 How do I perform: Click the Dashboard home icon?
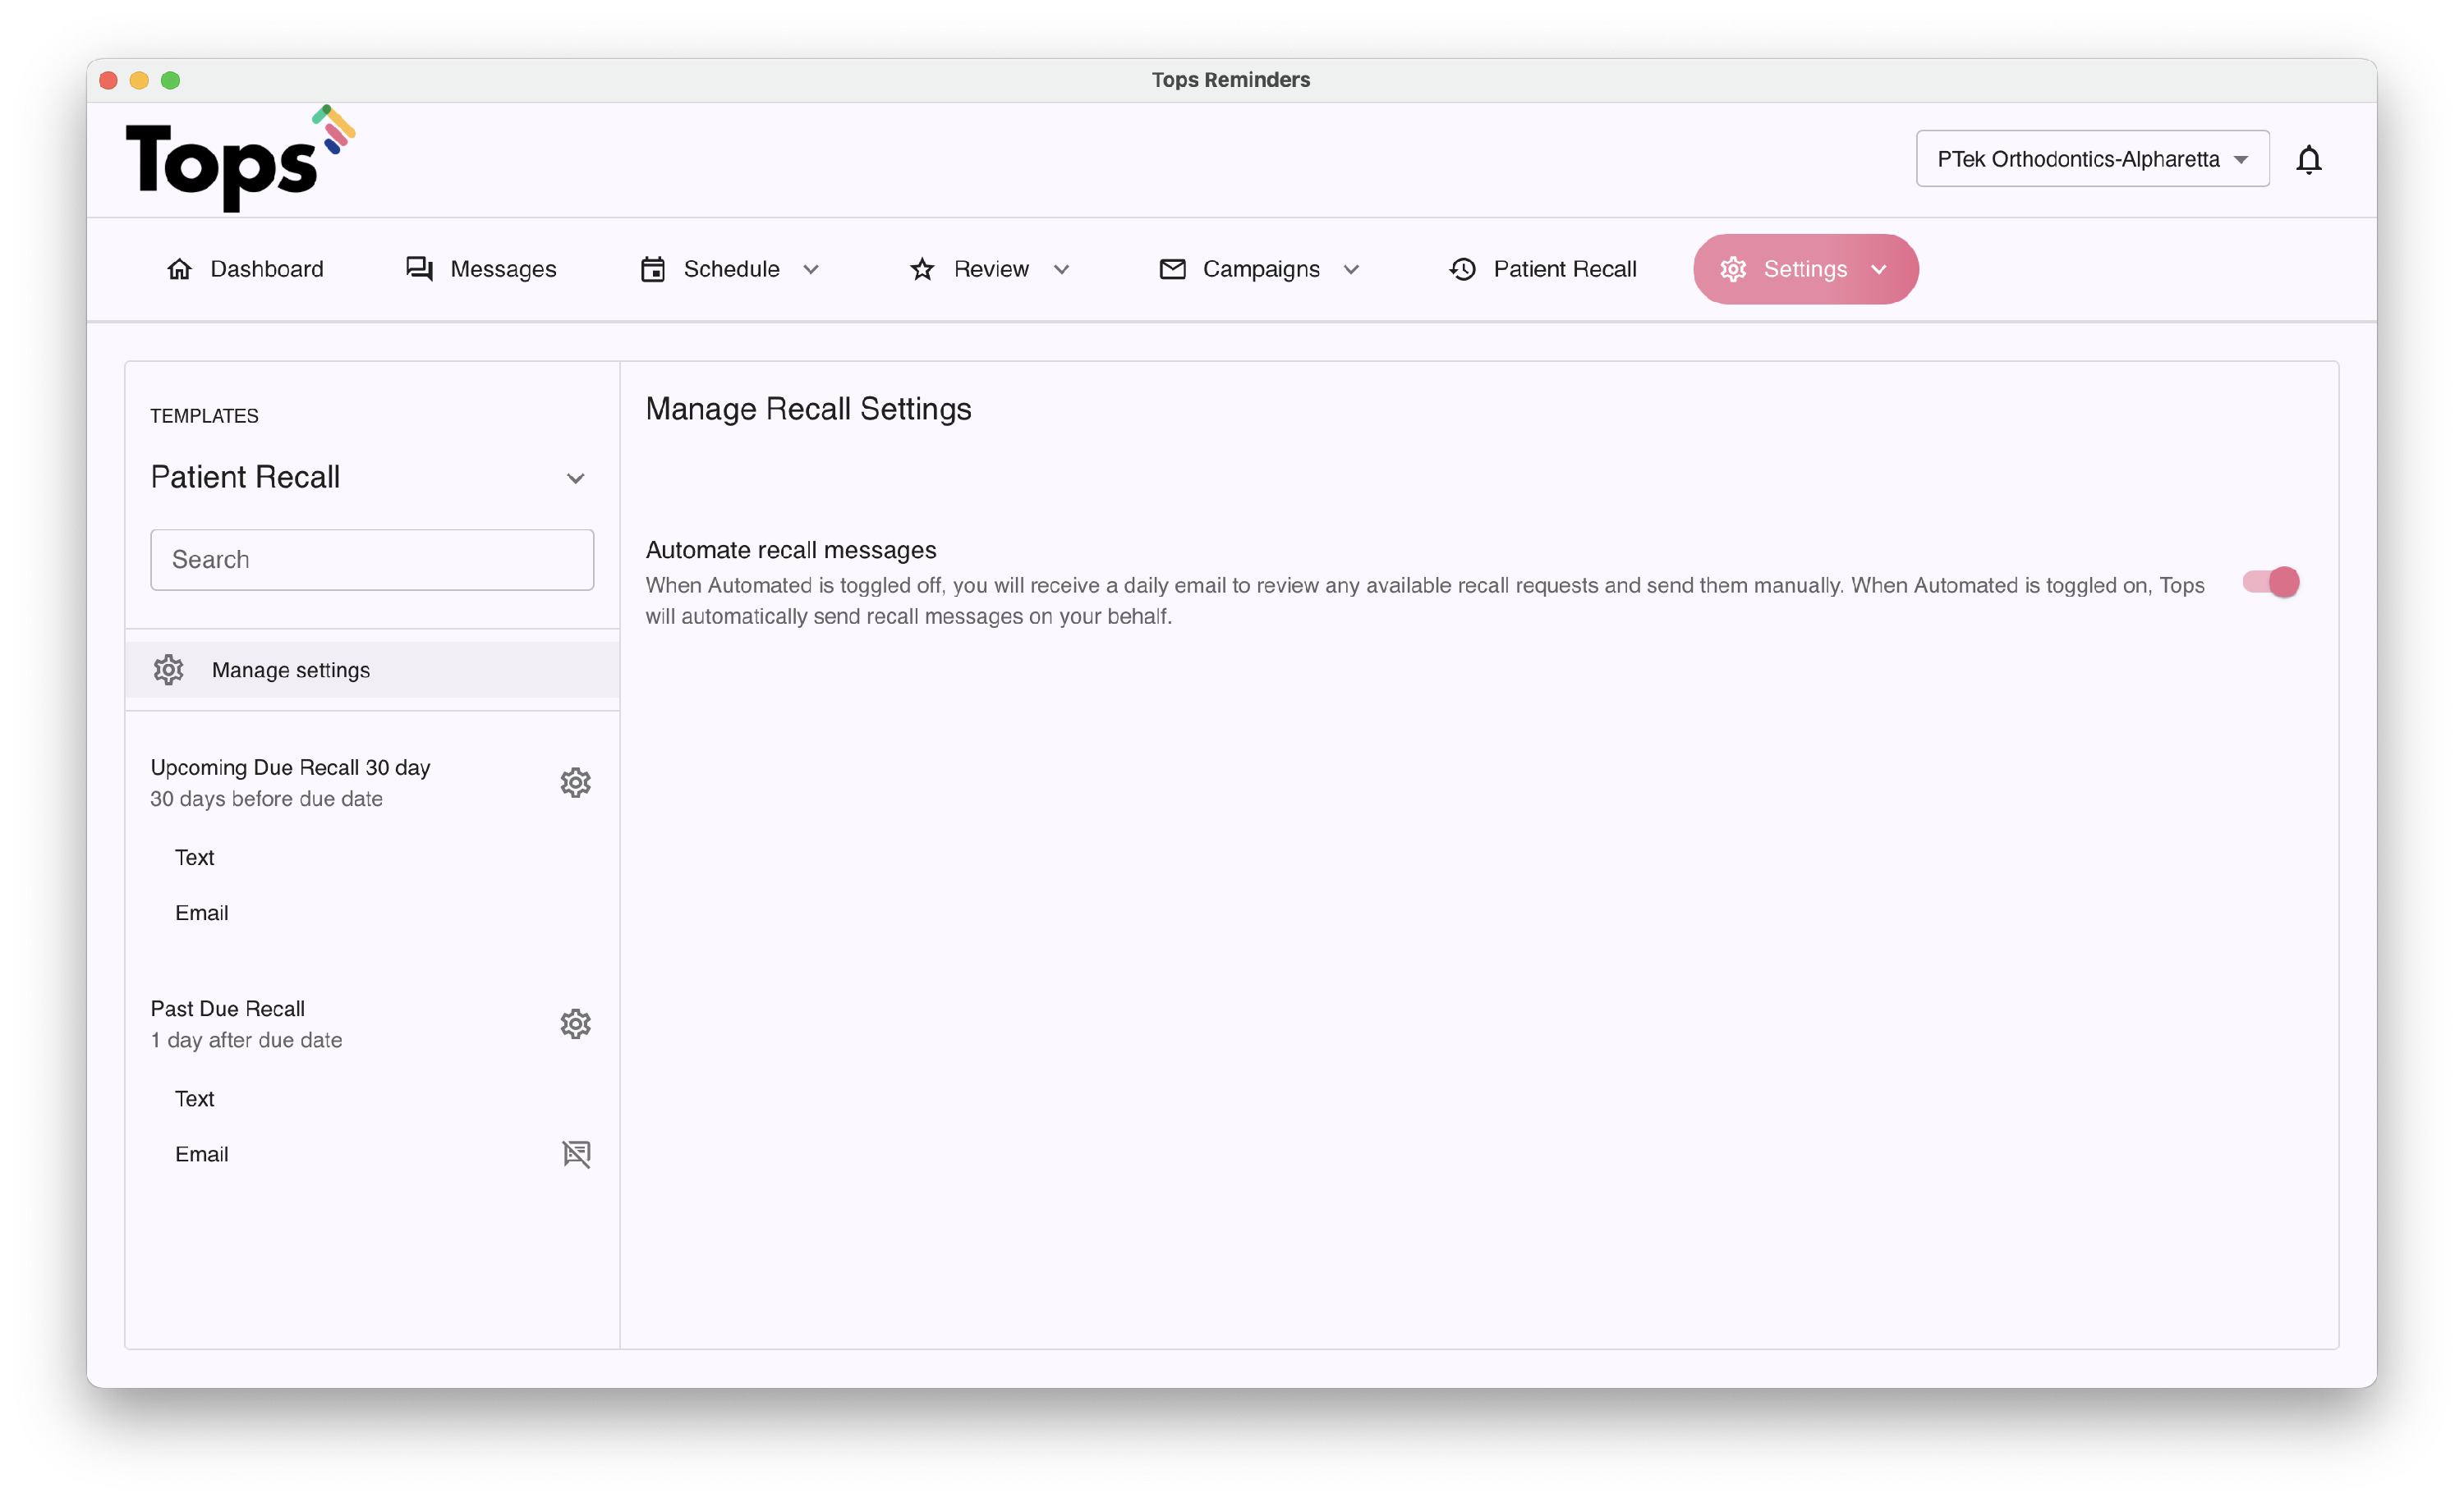179,269
